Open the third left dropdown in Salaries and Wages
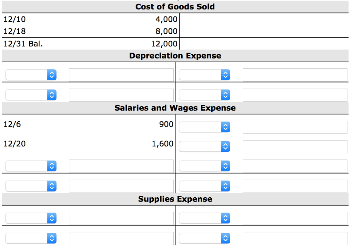The height and width of the screenshot is (252, 353). (31, 166)
